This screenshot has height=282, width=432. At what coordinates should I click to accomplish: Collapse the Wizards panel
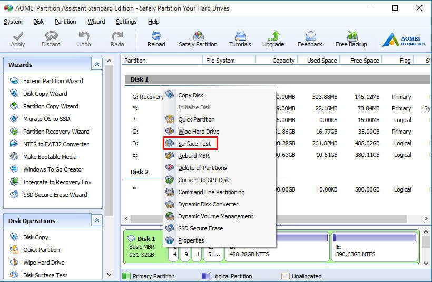96,64
